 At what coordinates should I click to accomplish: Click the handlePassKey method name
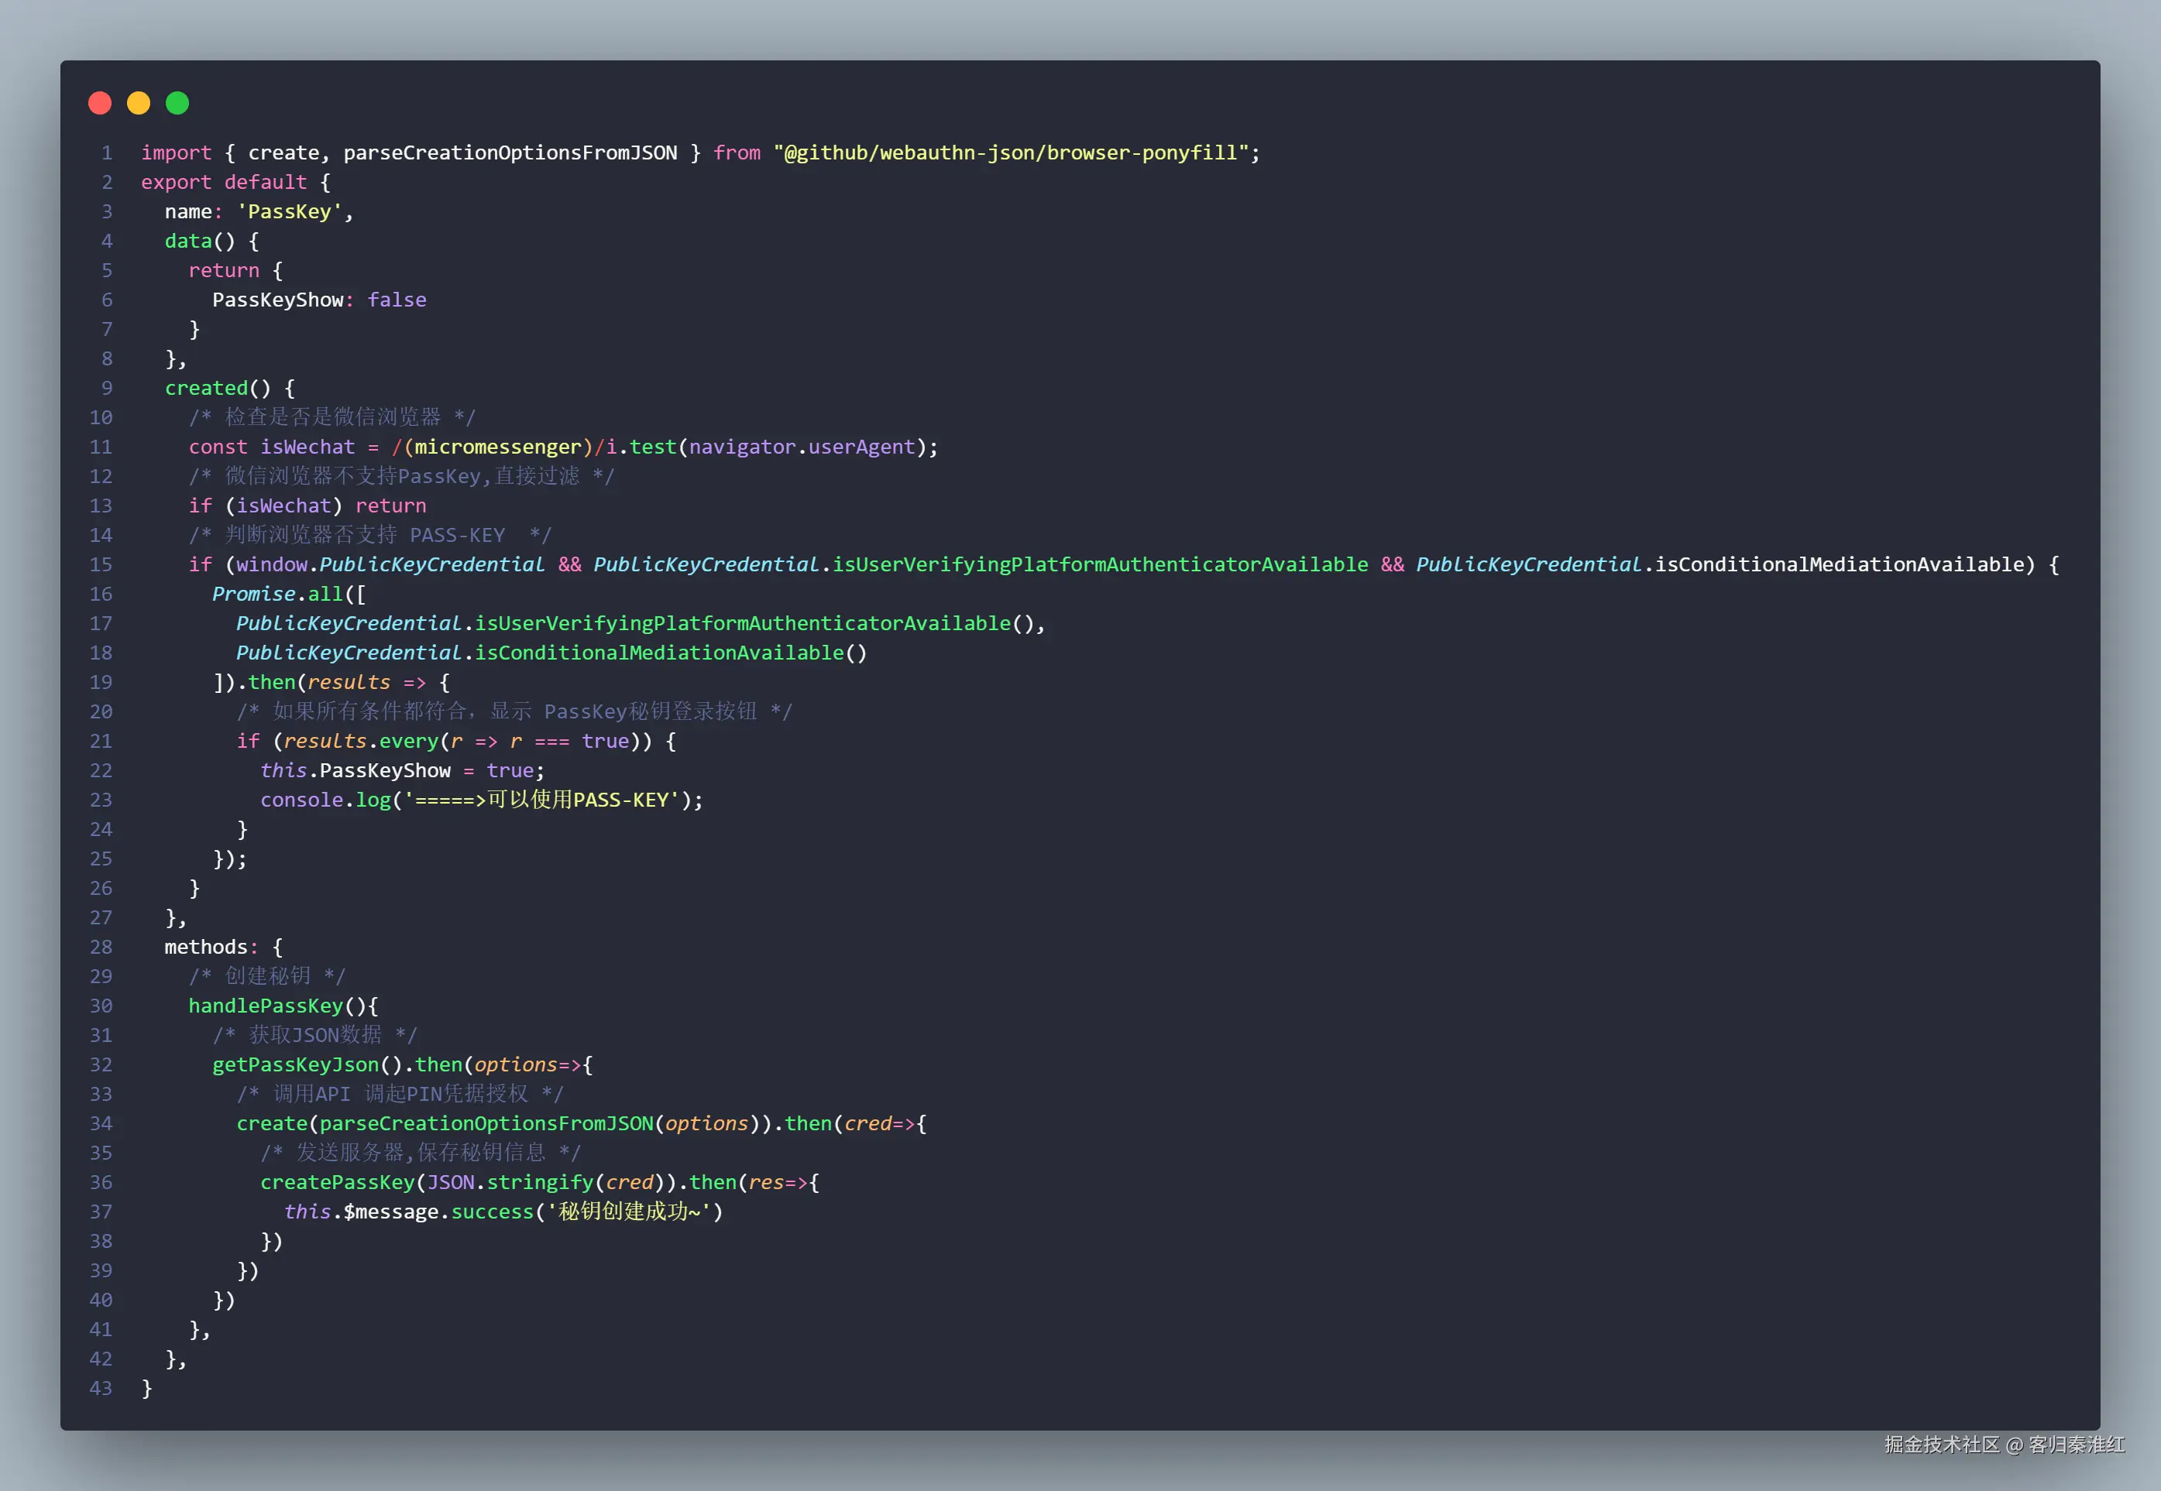point(266,1005)
